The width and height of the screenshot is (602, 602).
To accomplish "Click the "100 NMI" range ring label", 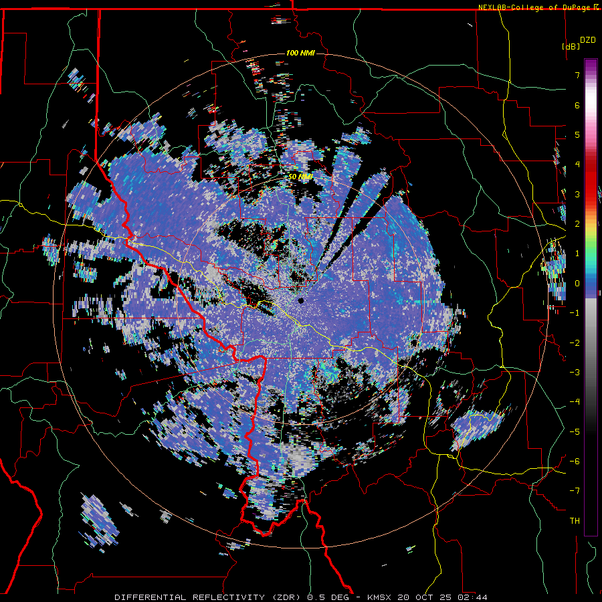I will [x=300, y=53].
